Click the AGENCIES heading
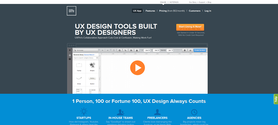 tap(194, 118)
